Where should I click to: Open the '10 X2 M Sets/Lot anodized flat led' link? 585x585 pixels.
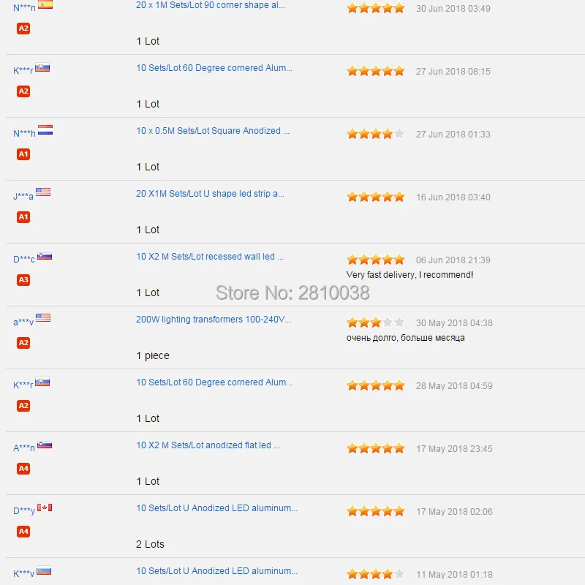[x=208, y=445]
